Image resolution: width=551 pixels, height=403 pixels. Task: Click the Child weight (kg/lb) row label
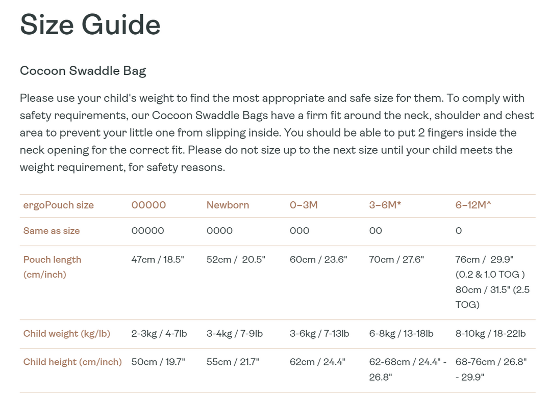67,334
